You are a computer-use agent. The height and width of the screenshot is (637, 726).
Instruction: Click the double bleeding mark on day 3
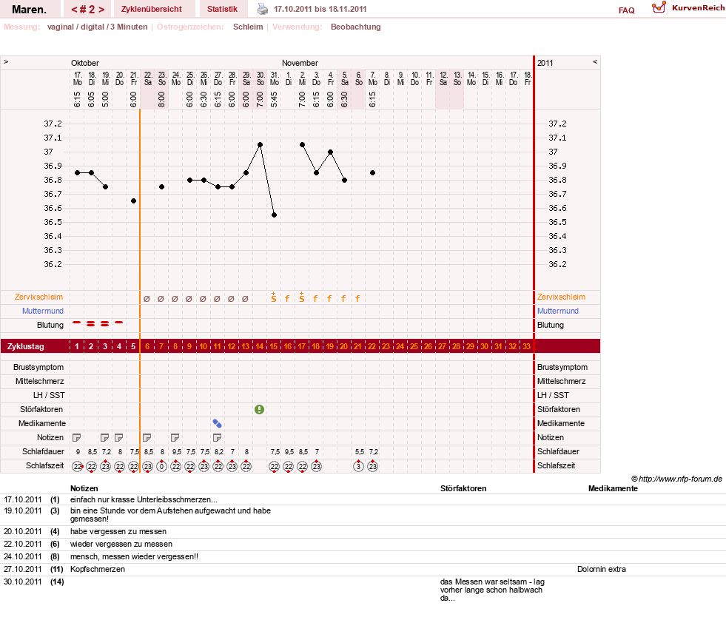(x=104, y=324)
